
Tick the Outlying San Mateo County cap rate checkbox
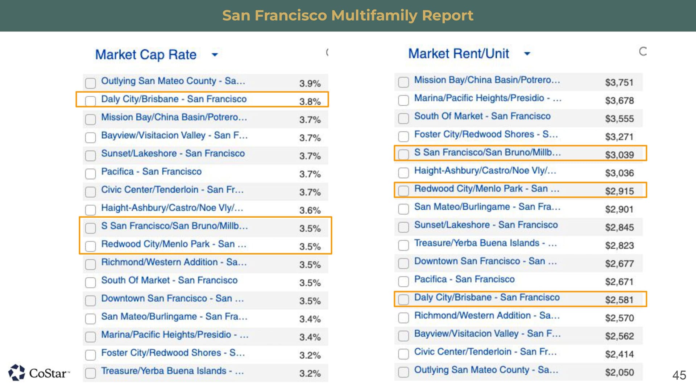[x=90, y=83]
